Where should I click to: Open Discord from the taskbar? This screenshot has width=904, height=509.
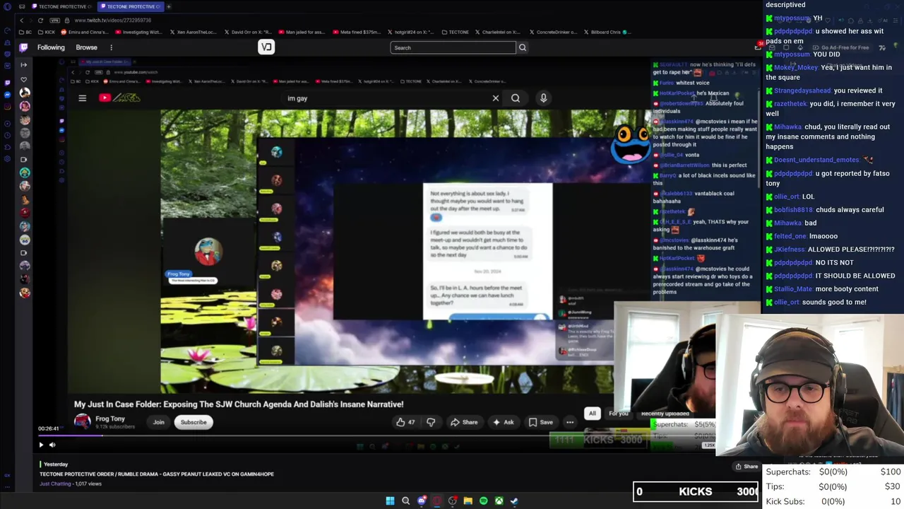pyautogui.click(x=422, y=501)
